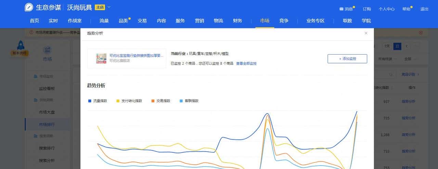Select the 日 date range option
This screenshot has height=169, width=438.
pos(397,46)
